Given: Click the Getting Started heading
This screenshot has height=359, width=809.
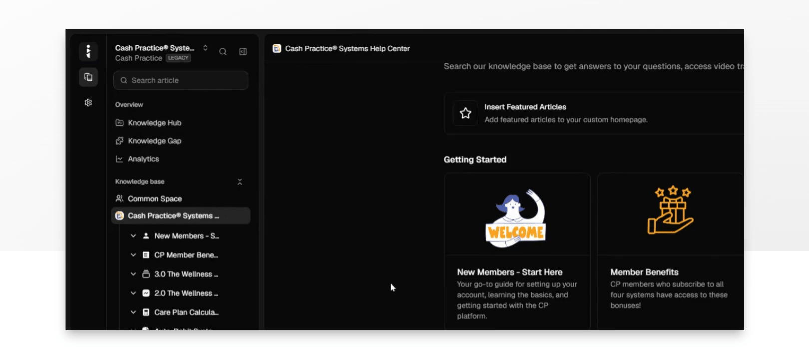Looking at the screenshot, I should (x=475, y=160).
